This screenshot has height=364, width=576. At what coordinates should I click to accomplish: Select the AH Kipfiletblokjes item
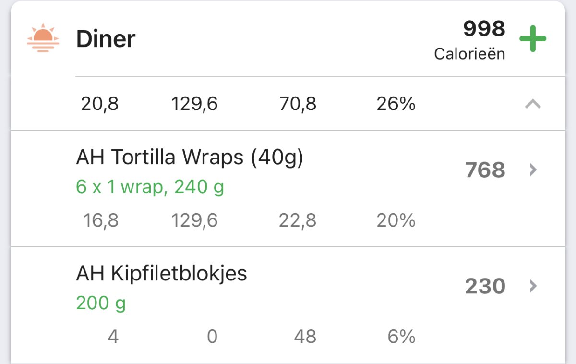point(161,274)
